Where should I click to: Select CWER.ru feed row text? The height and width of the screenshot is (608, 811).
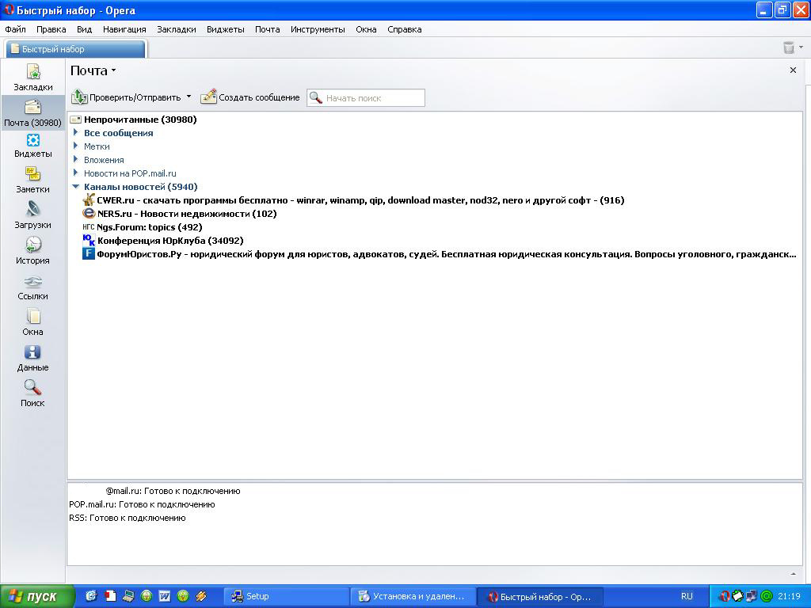tap(360, 200)
